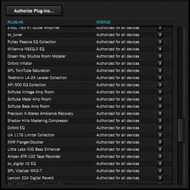Click status of MXR Flanger-Doubler
Viewport: 190px width, 190px height.
coord(118,142)
